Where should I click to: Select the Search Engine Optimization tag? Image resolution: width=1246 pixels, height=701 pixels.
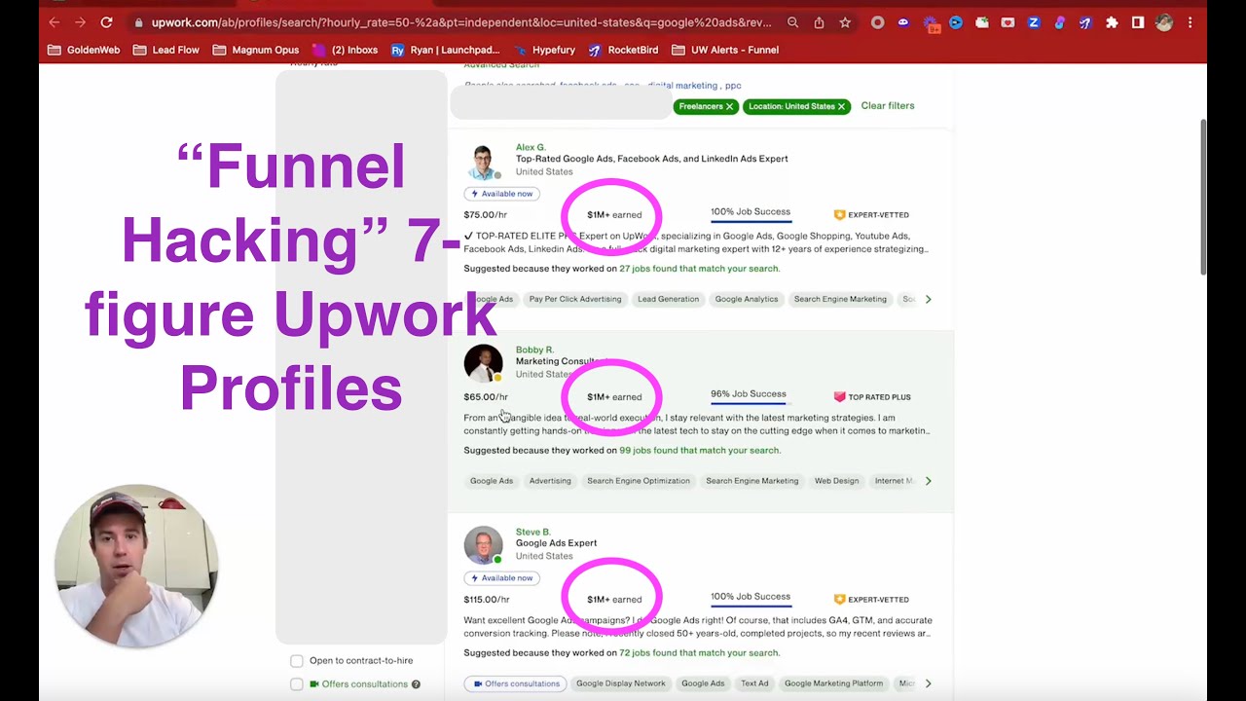pyautogui.click(x=639, y=481)
